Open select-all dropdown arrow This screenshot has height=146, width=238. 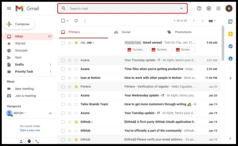click(x=67, y=21)
